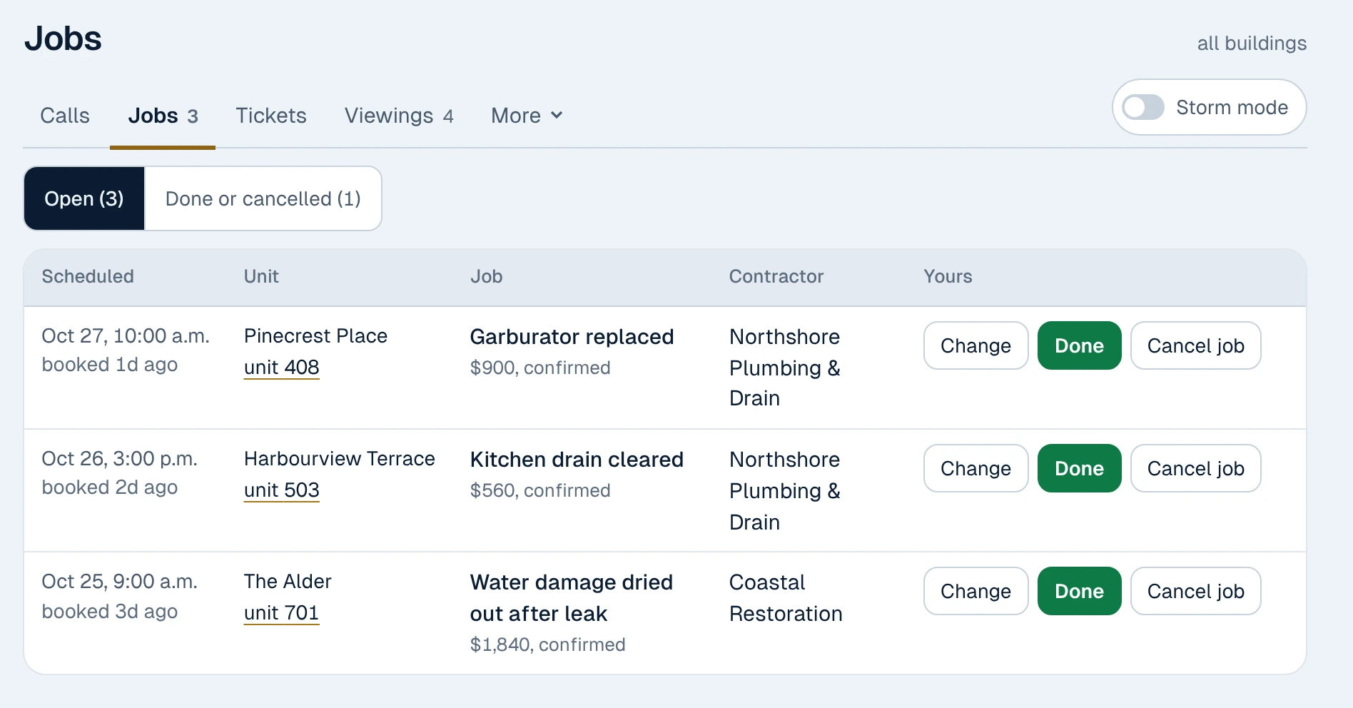Show Done or cancelled (1) jobs
1353x708 pixels.
coord(263,198)
